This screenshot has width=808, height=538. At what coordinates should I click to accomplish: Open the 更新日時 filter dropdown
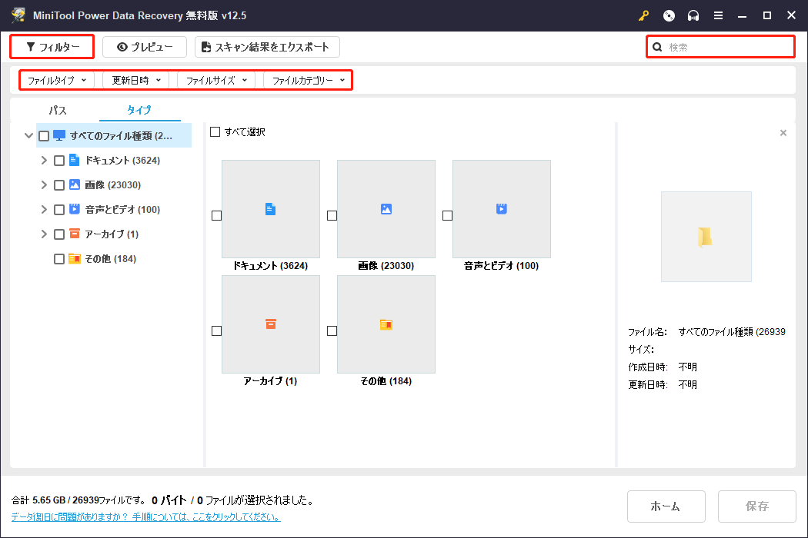(135, 80)
